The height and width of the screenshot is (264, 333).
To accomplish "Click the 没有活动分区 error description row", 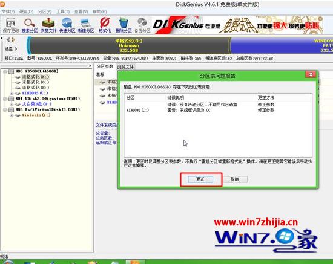I will click(x=202, y=105).
